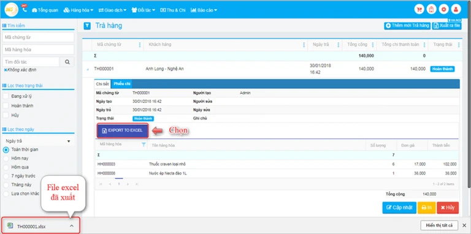Viewport: 471px width, 234px height.
Task: Open the Ngày trả dropdown
Action: (x=38, y=141)
